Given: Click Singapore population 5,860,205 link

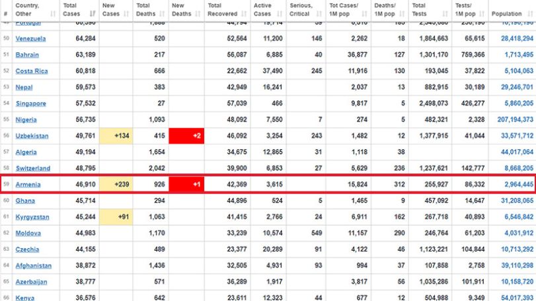Looking at the screenshot, I should [519, 104].
